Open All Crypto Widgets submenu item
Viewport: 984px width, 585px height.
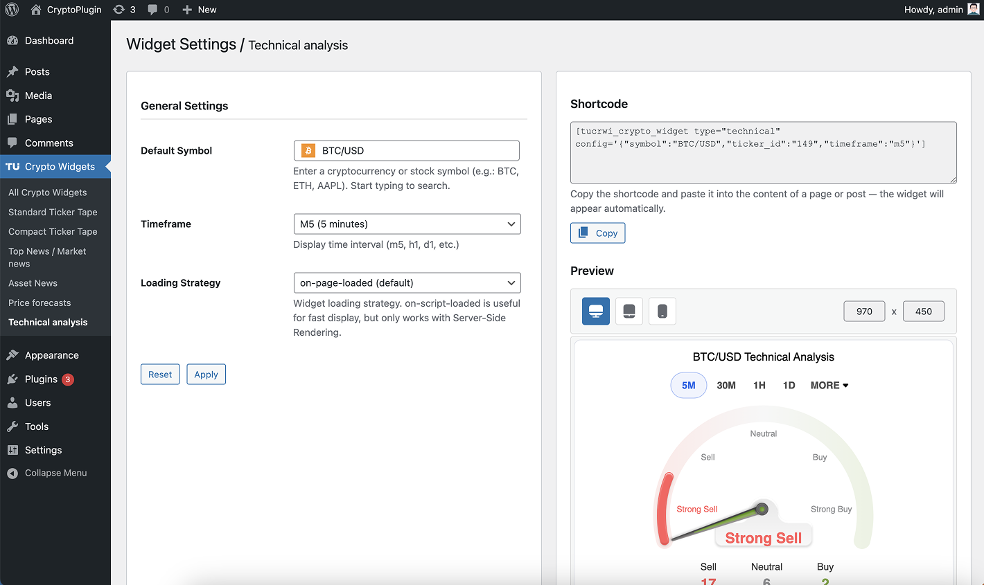pyautogui.click(x=48, y=192)
